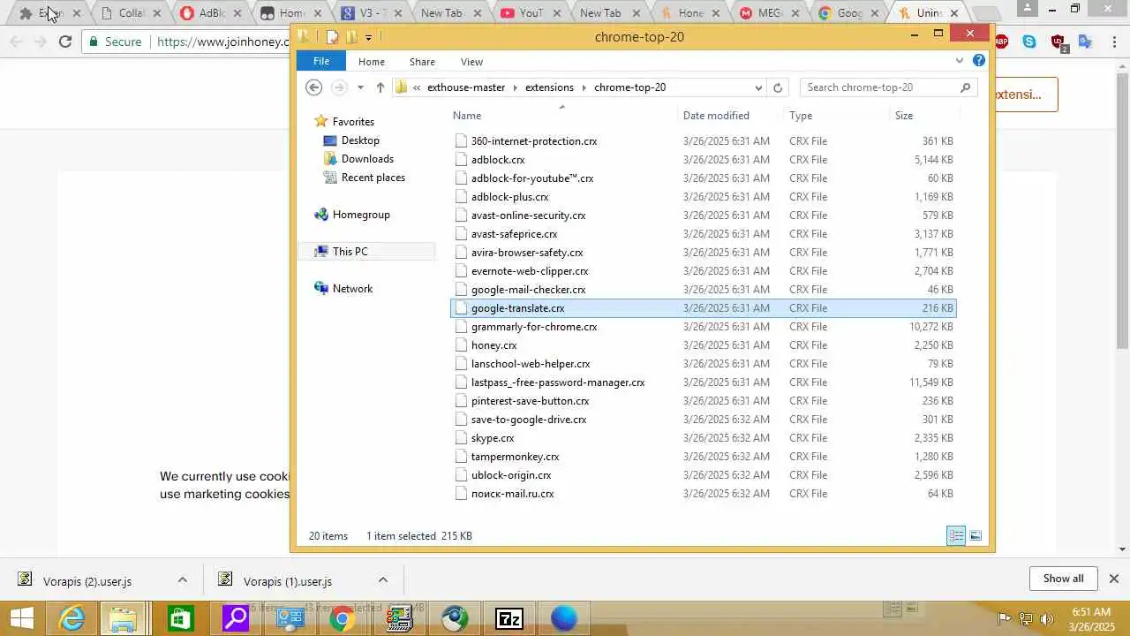This screenshot has height=636, width=1130.
Task: Click the honey.crx file icon
Action: (461, 345)
